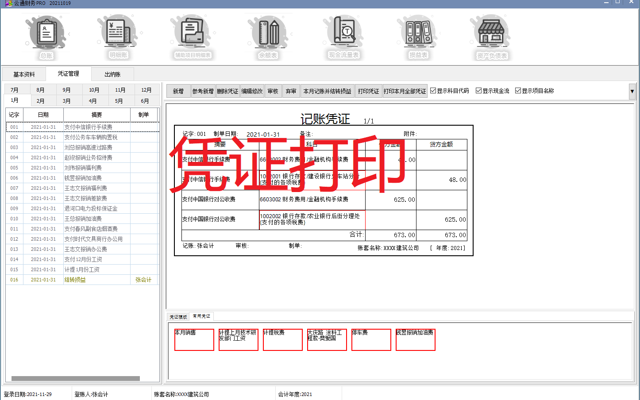Screen dimensions: 640x400
Task: Select the 9月 month tab
Action: (x=66, y=90)
